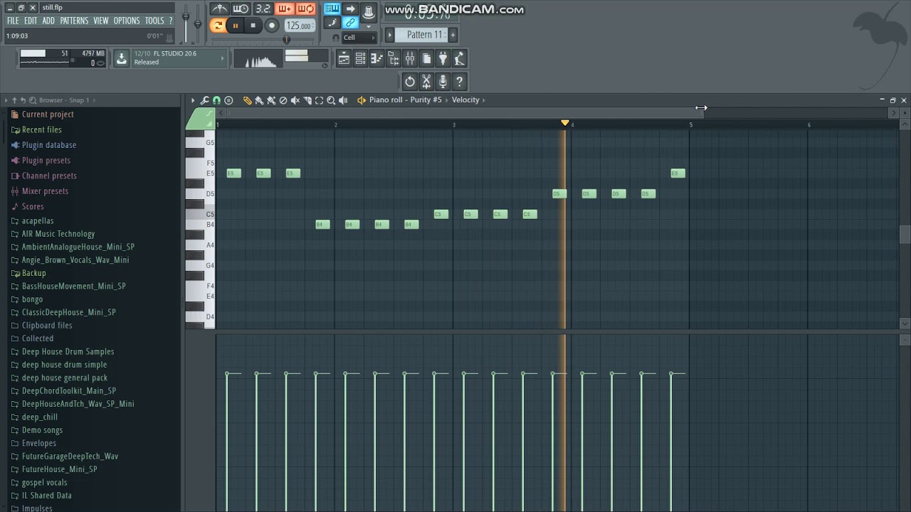Click the undo history circular arrow icon
Image resolution: width=911 pixels, height=512 pixels.
pos(410,82)
